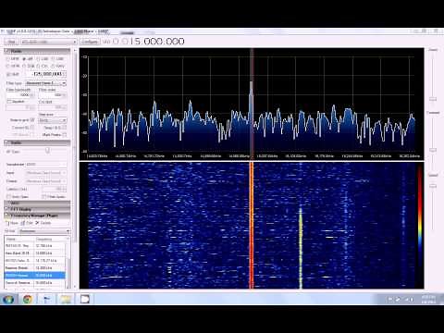This screenshot has height=333, width=444.
Task: Click the 15.000.000 VFO frequency display
Action: 157,42
